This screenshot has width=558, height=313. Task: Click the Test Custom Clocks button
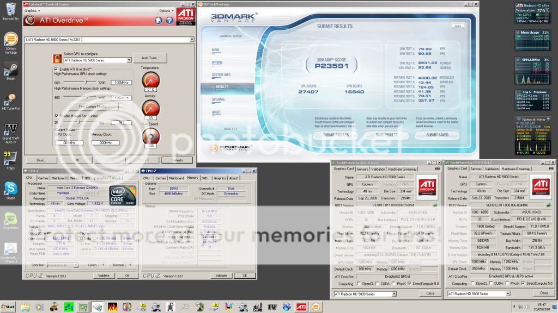(x=94, y=107)
